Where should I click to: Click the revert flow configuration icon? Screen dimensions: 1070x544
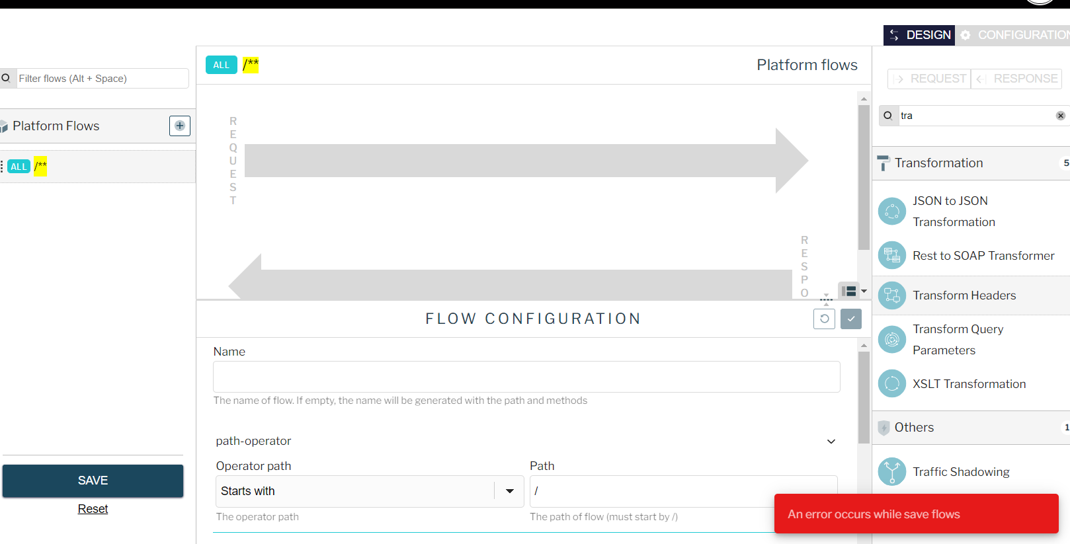coord(824,319)
